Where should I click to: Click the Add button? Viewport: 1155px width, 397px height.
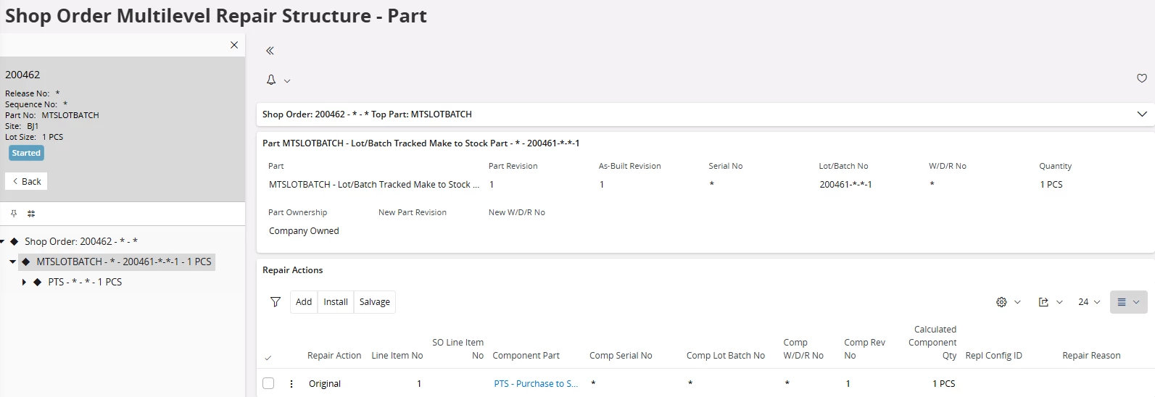pyautogui.click(x=304, y=302)
